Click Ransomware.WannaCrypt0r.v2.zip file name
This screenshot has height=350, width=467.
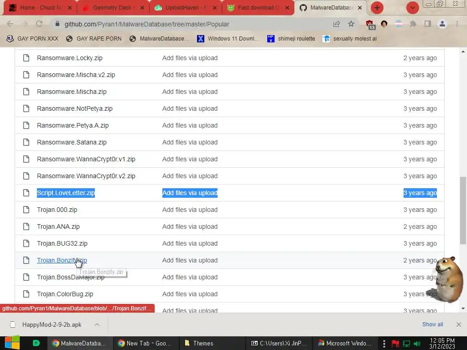click(86, 176)
